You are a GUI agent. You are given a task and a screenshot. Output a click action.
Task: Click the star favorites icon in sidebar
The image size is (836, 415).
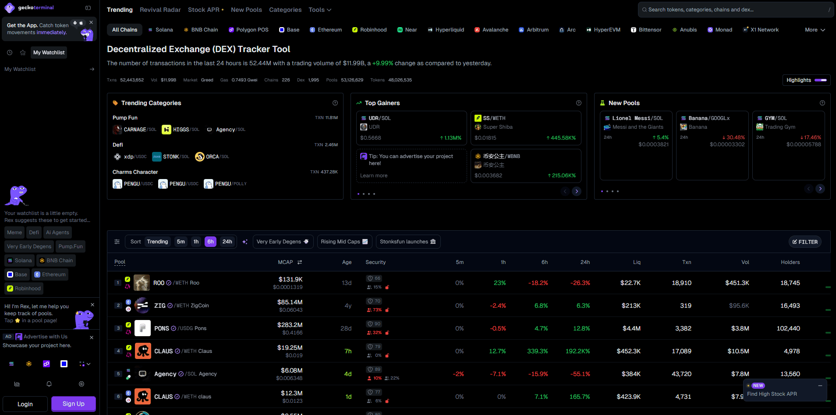click(x=23, y=53)
